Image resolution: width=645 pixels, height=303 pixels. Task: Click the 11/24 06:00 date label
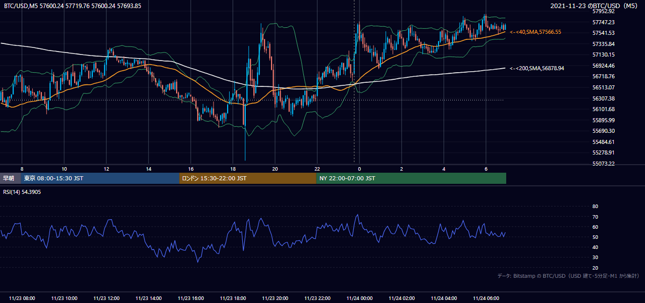(x=486, y=298)
